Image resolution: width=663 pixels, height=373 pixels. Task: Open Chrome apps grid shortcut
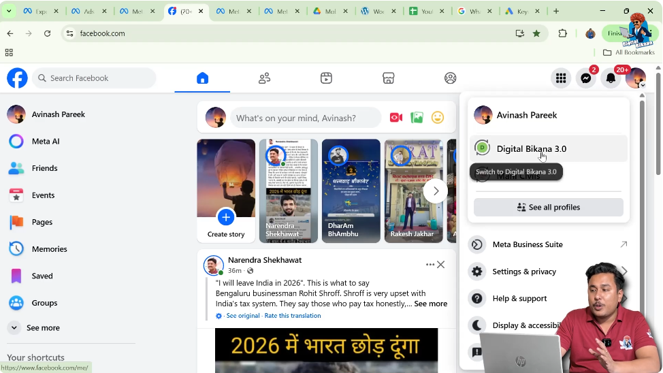(x=9, y=52)
